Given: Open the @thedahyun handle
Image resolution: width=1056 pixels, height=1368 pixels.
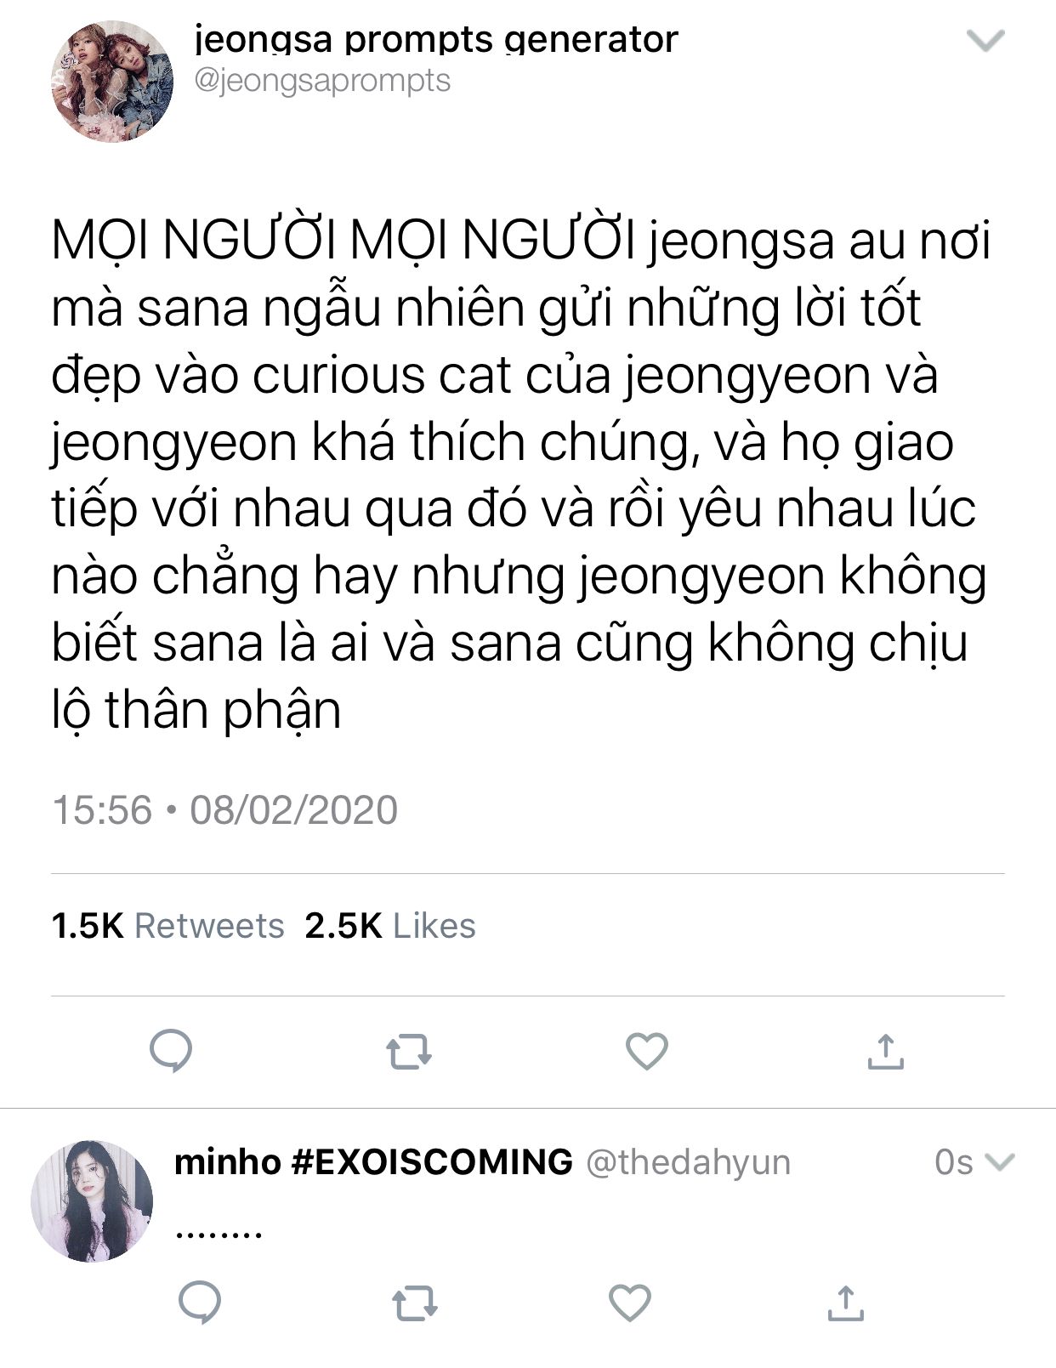Looking at the screenshot, I should (689, 1162).
